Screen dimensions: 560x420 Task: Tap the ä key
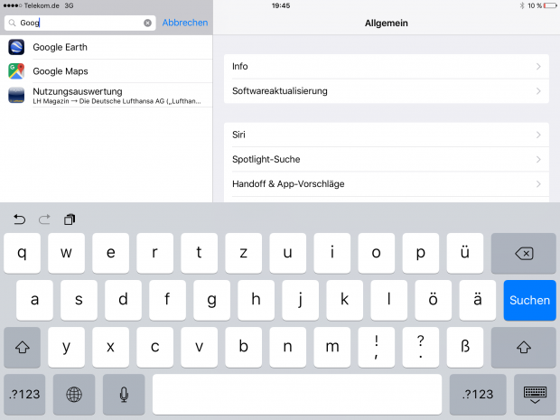(x=478, y=300)
